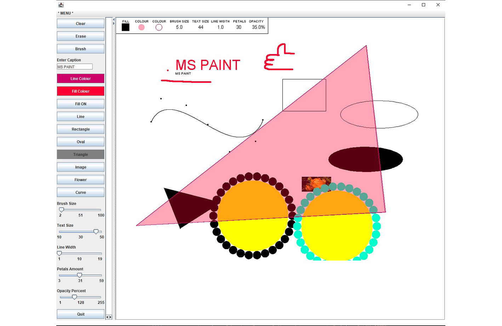Click the pink filled colour circle indicator
Screen dimensions: 502x326
point(141,27)
